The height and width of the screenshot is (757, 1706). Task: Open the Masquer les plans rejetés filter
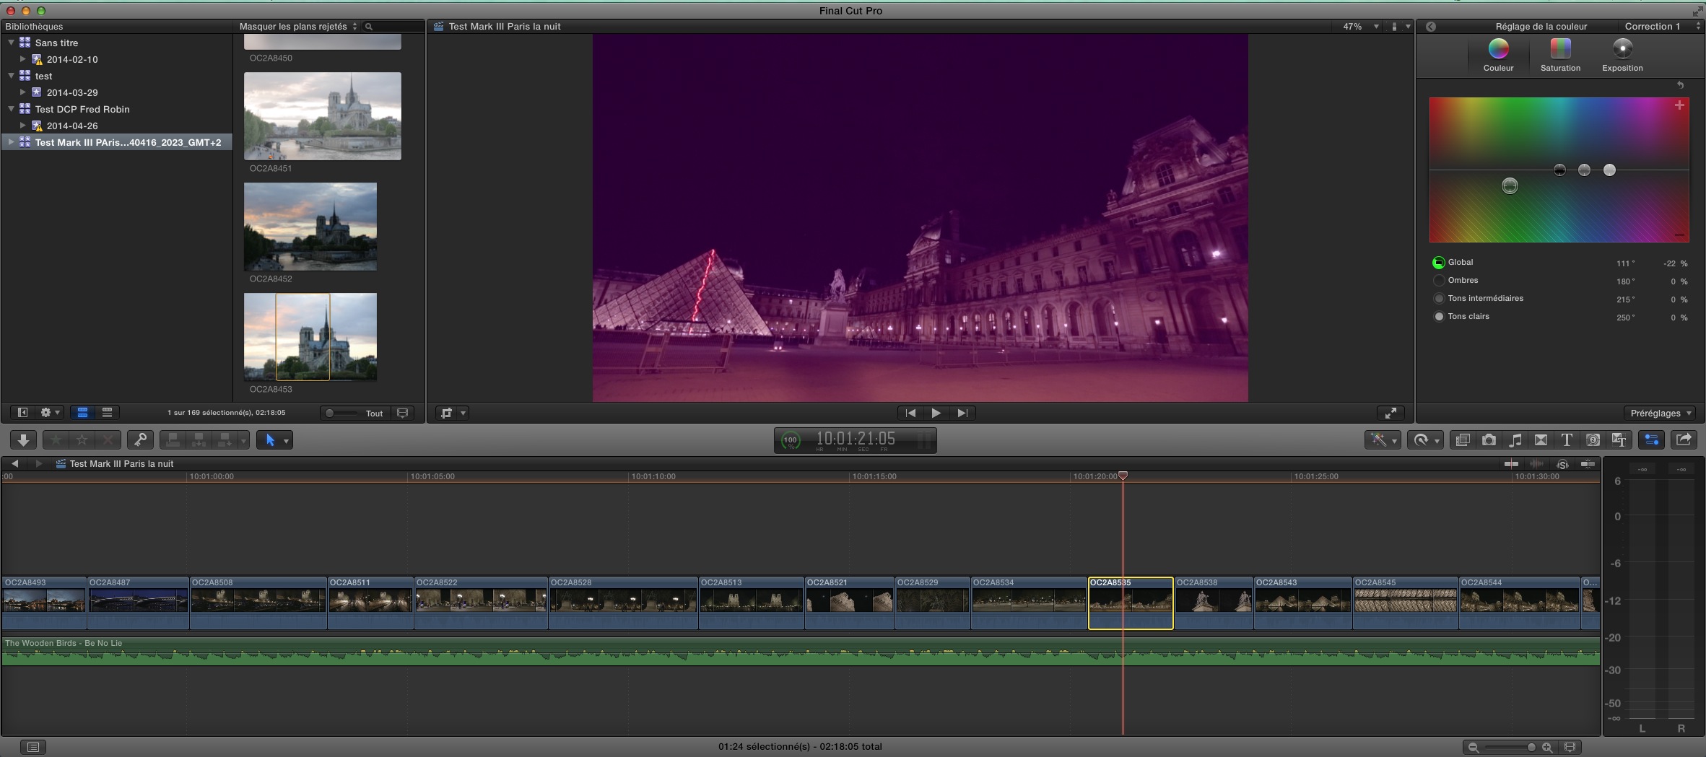297,27
